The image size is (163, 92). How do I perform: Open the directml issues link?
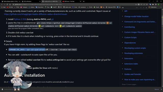click(35, 14)
